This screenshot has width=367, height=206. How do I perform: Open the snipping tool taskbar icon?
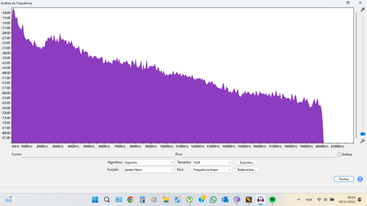pos(178,200)
